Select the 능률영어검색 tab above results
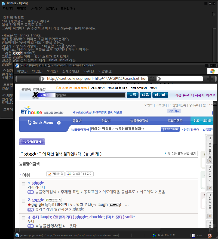218x239 pixels. [32, 142]
